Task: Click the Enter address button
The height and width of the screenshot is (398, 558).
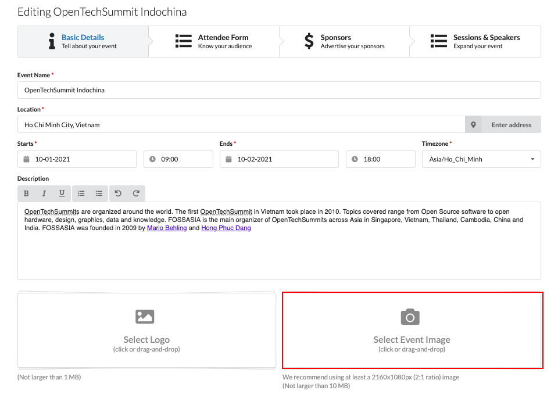Action: click(x=512, y=125)
